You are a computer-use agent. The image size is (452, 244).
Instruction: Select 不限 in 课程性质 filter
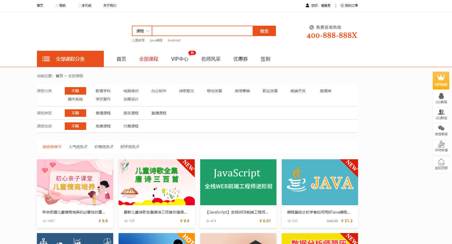coord(75,126)
